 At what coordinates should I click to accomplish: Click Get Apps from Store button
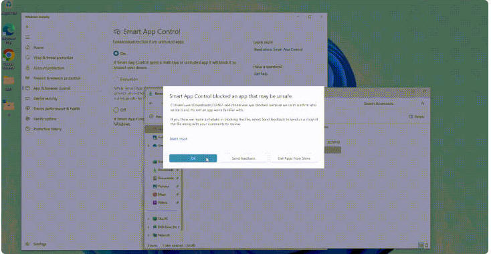pyautogui.click(x=294, y=158)
